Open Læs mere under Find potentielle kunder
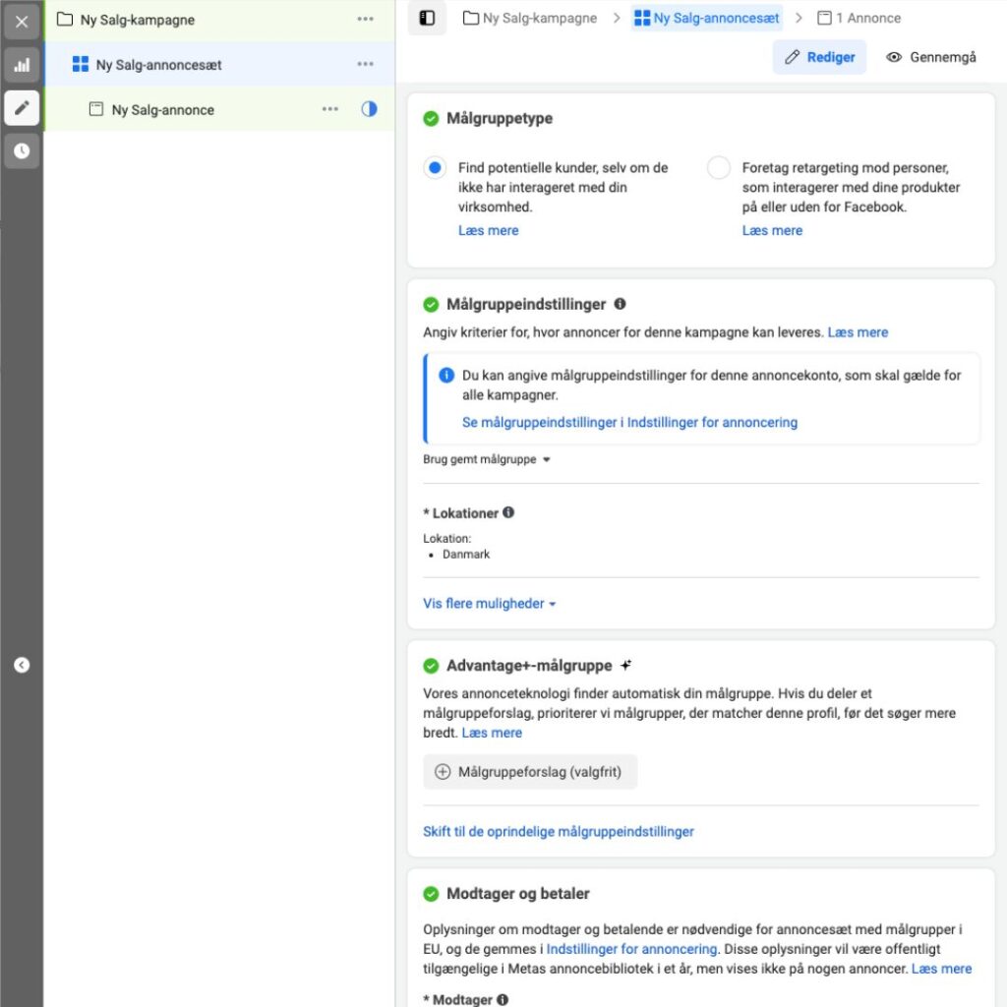Viewport: 1007px width, 1007px height. (488, 230)
